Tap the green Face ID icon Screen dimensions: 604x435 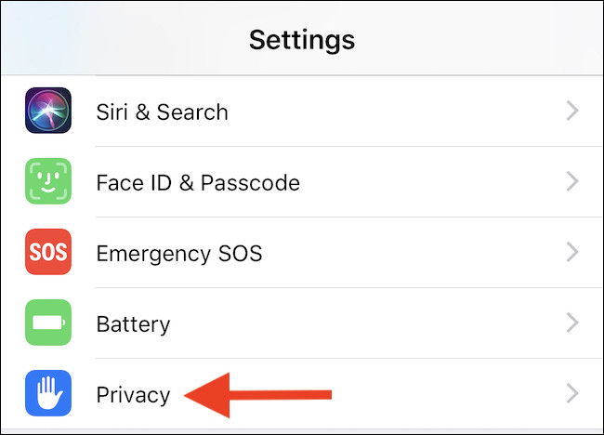(x=48, y=182)
